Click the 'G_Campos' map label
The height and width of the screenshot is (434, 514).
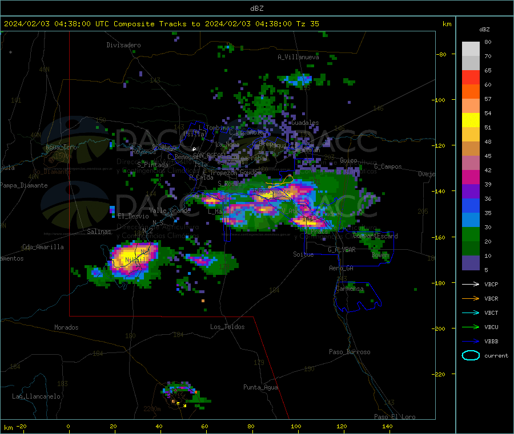(388, 167)
